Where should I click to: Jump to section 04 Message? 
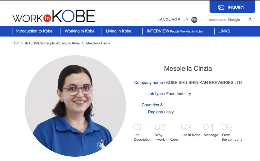[211, 130]
